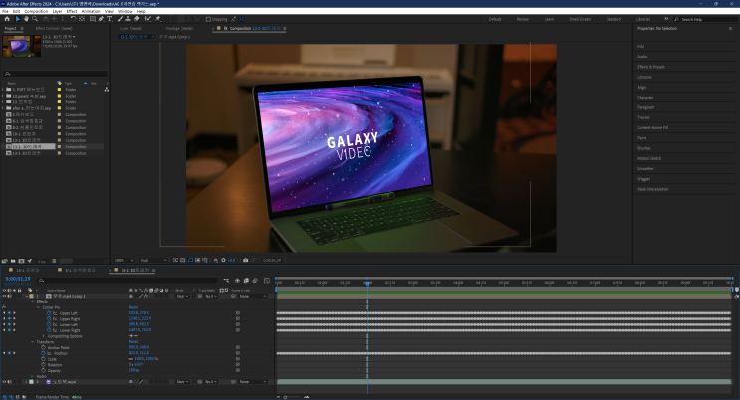Switch to the Small Screen workspace
Viewport: 740px width, 400px height.
point(579,18)
